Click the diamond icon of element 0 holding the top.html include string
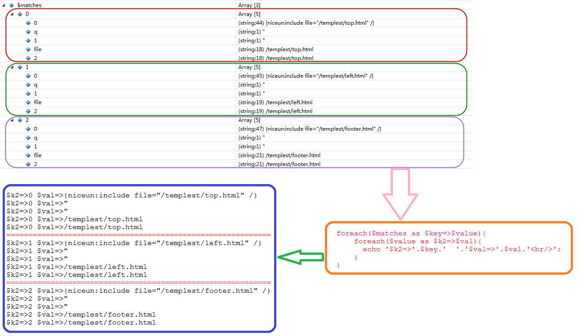Image resolution: width=584 pixels, height=336 pixels. pos(28,23)
